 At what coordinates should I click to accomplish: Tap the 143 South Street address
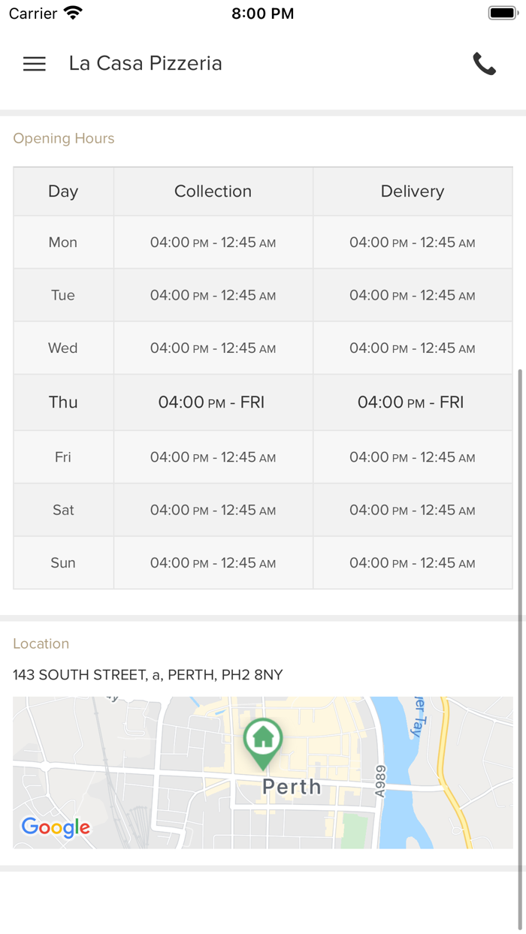tap(148, 675)
